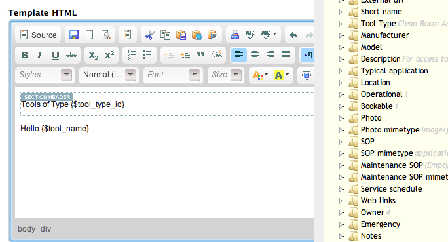
Task: Insert a bulleted list
Action: click(147, 55)
